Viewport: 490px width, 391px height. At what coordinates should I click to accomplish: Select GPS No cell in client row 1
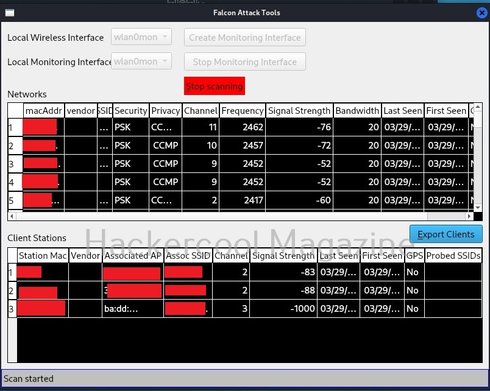414,272
